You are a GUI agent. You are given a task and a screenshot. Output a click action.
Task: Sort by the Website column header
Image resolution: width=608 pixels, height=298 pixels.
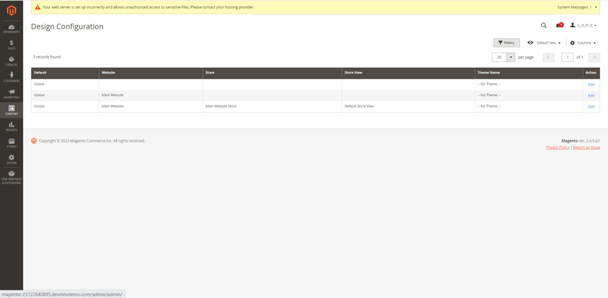click(151, 73)
